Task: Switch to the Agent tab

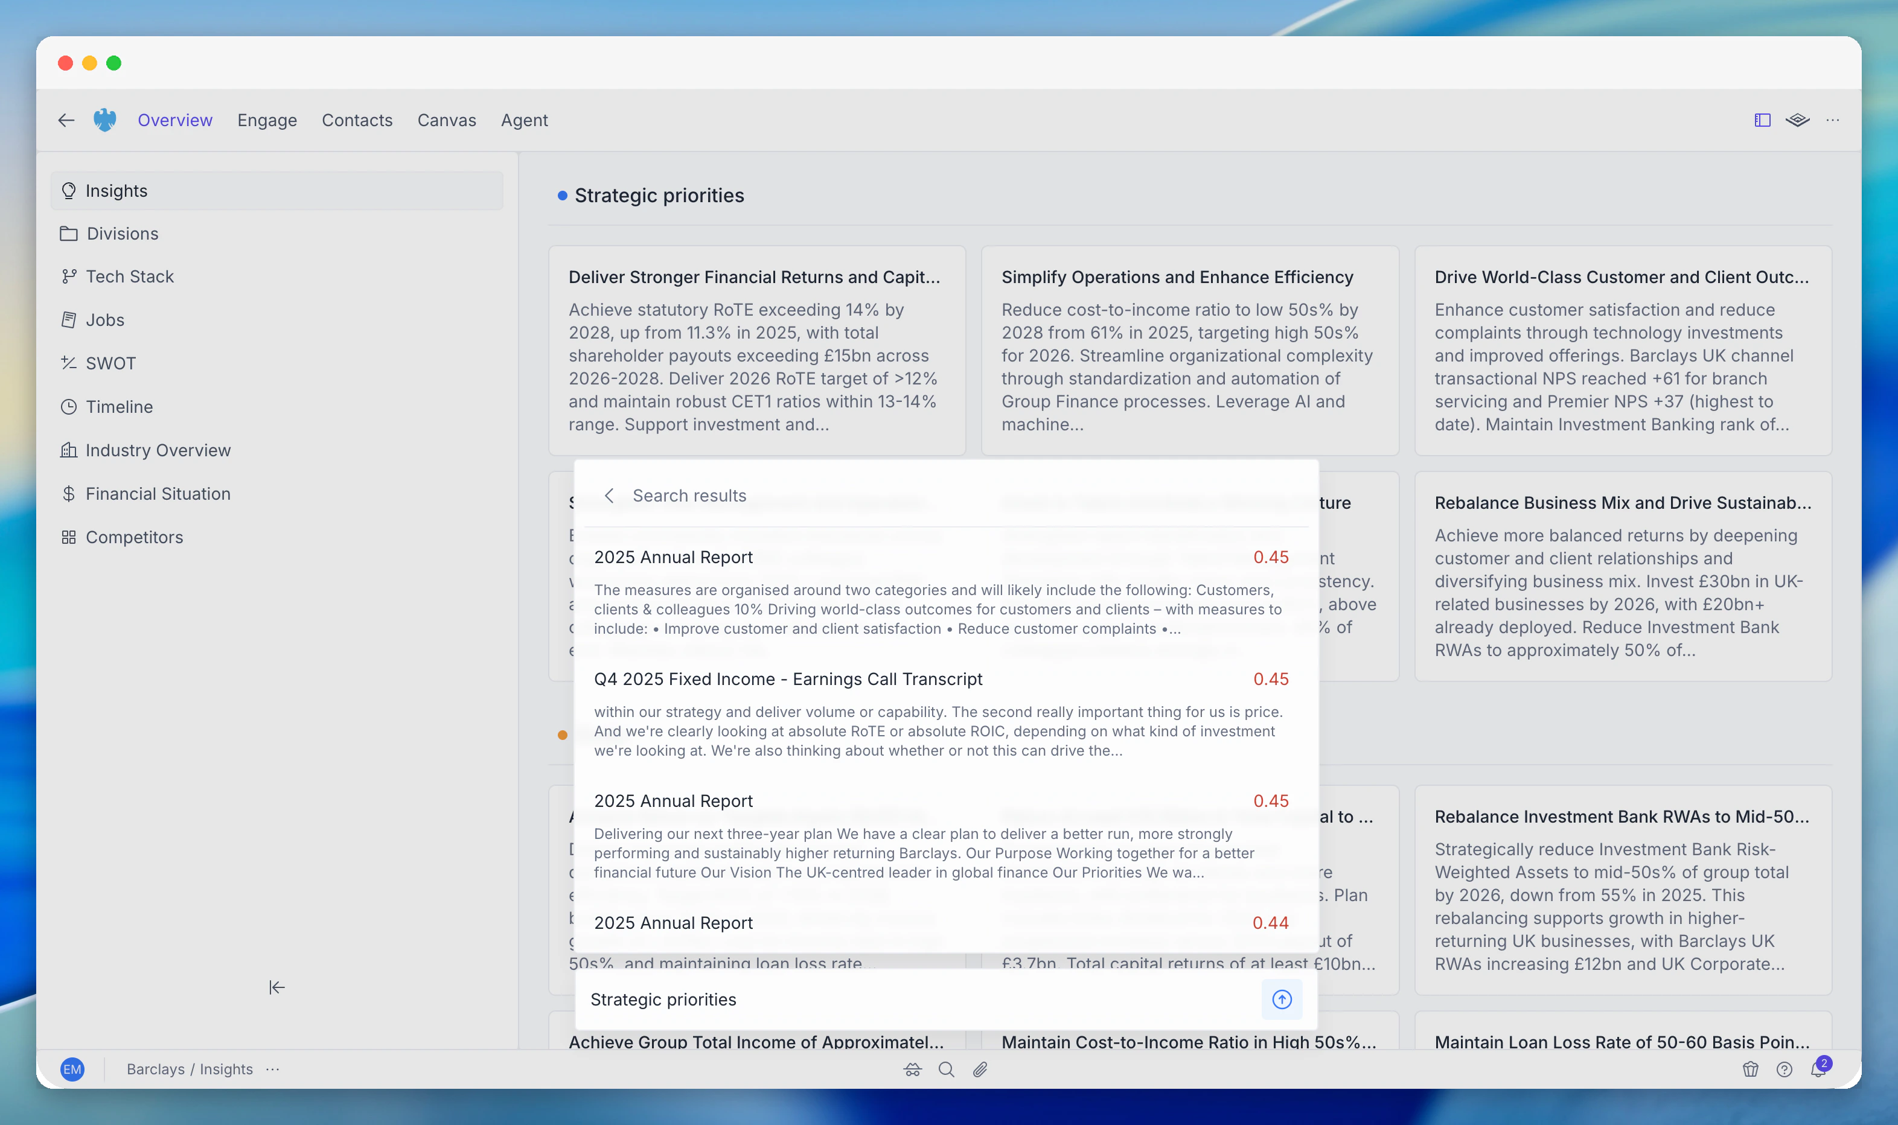Action: [x=524, y=120]
